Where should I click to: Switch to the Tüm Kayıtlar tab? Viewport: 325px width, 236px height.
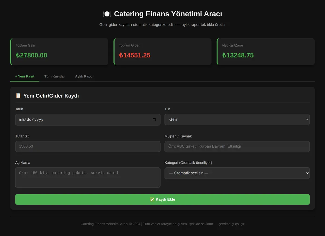pyautogui.click(x=55, y=76)
